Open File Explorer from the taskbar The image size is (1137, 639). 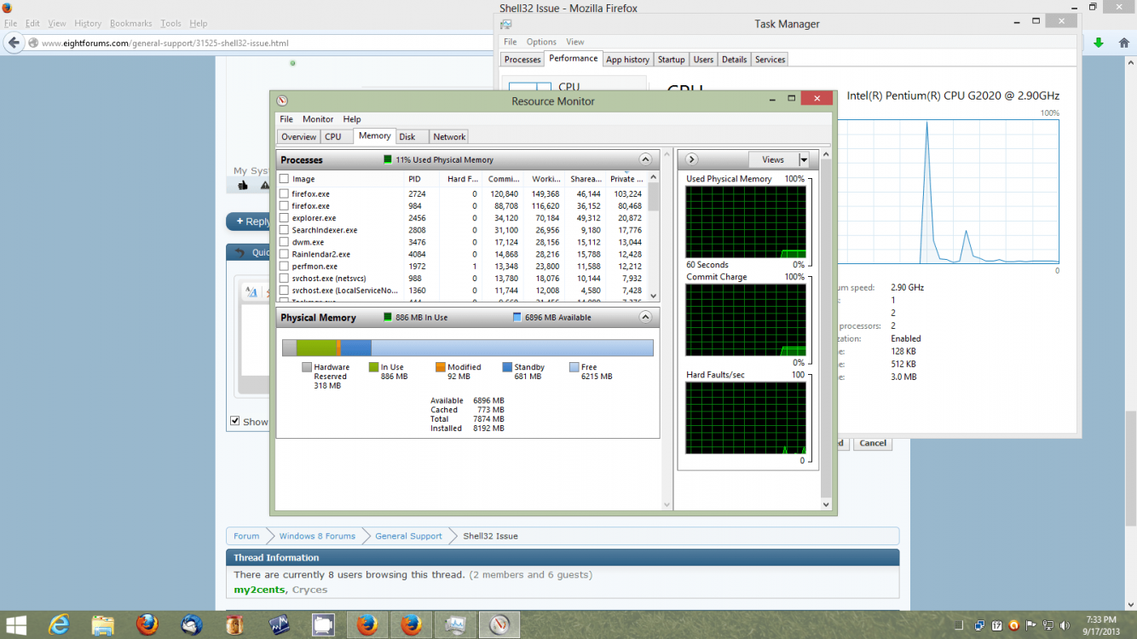(x=103, y=625)
